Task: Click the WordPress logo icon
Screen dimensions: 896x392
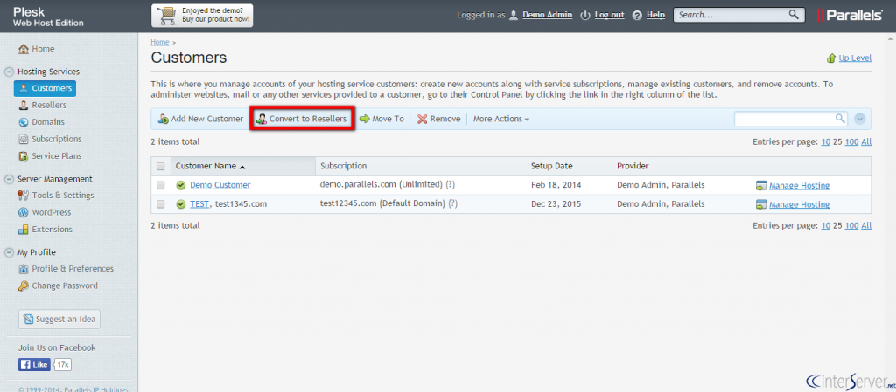Action: (24, 212)
